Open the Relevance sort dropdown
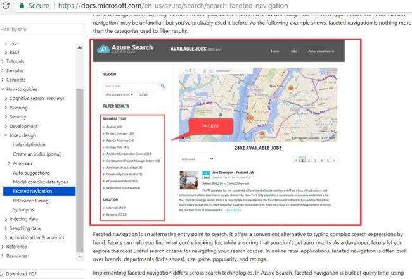The image size is (412, 279). [196, 159]
